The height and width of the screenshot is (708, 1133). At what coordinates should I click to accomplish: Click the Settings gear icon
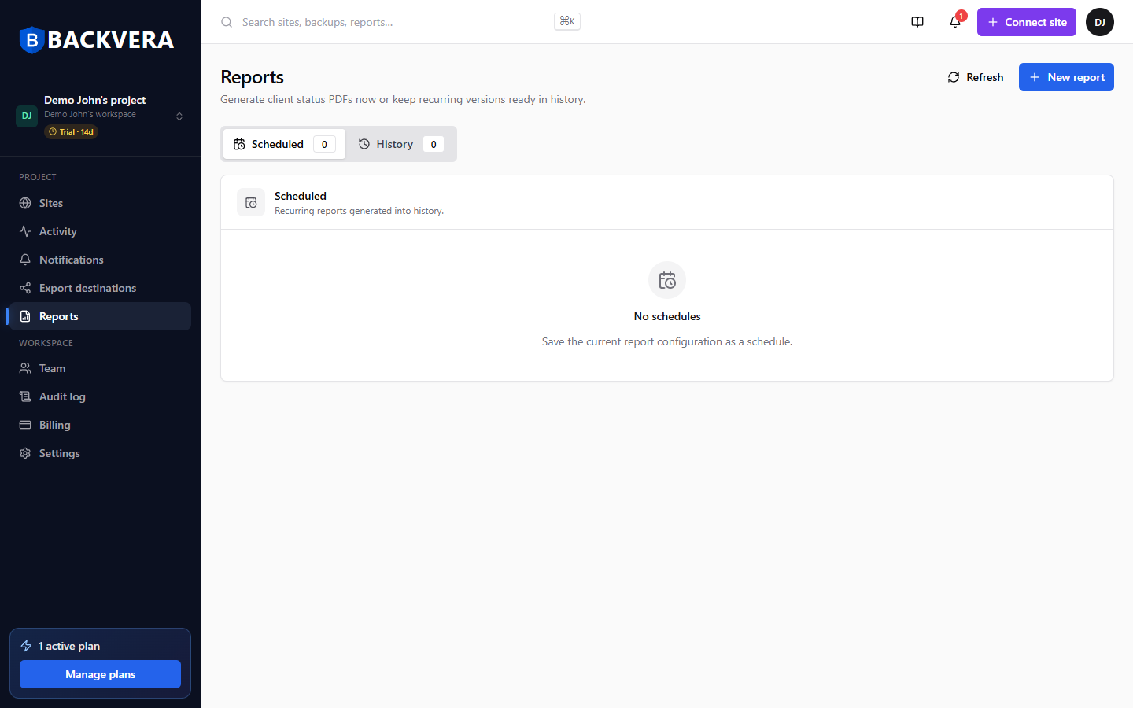coord(25,453)
